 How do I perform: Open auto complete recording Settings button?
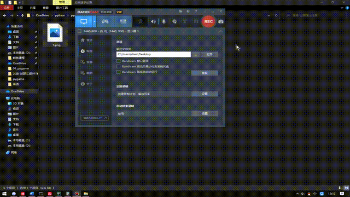[205, 113]
